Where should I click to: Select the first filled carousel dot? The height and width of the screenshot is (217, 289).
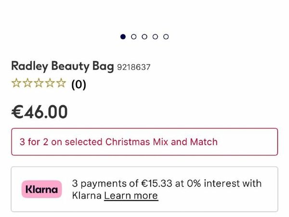123,37
